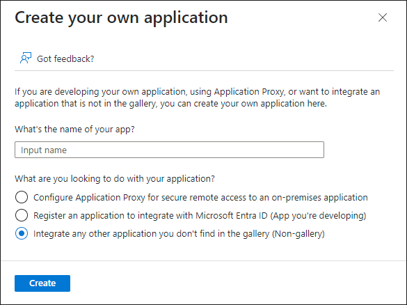Click the Integrate any other application label
Screen dimensions: 407x305
tap(179, 234)
